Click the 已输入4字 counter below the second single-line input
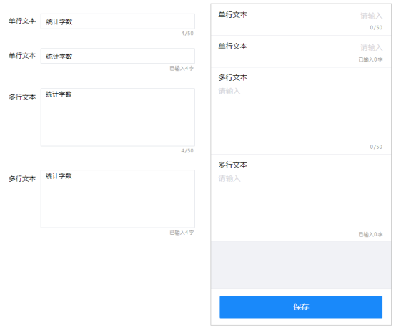This screenshot has height=330, width=396. coord(182,68)
